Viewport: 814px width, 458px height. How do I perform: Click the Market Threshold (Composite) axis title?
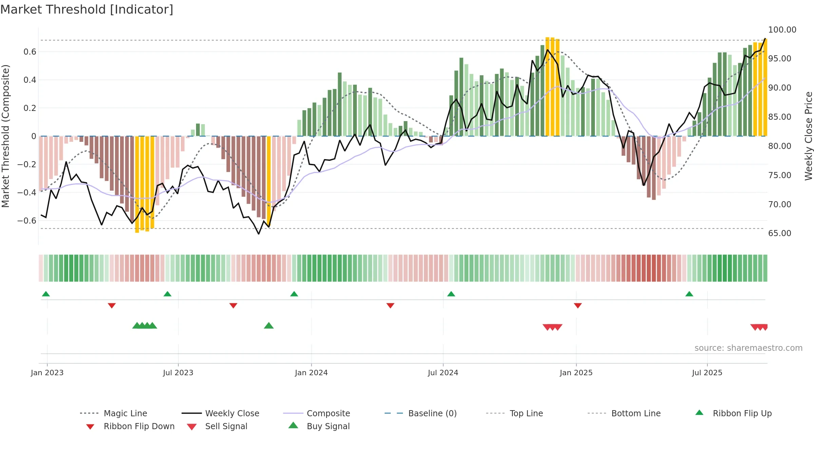pyautogui.click(x=5, y=136)
